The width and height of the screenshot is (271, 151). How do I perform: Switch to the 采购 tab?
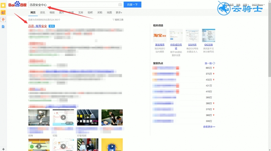point(100,12)
